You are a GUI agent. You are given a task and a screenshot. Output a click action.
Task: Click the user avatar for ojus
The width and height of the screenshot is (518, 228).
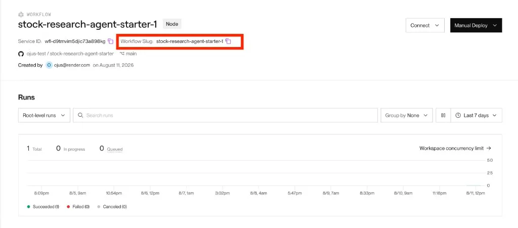coord(49,65)
